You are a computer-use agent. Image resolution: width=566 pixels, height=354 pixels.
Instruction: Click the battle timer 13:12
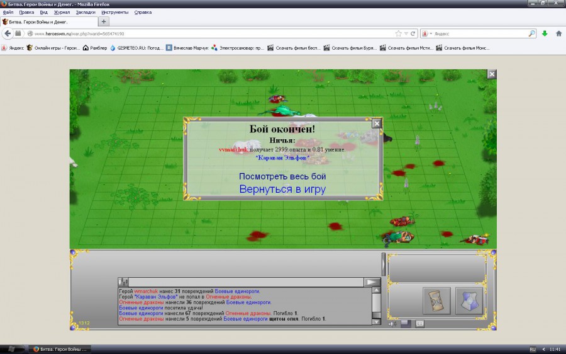tap(84, 323)
